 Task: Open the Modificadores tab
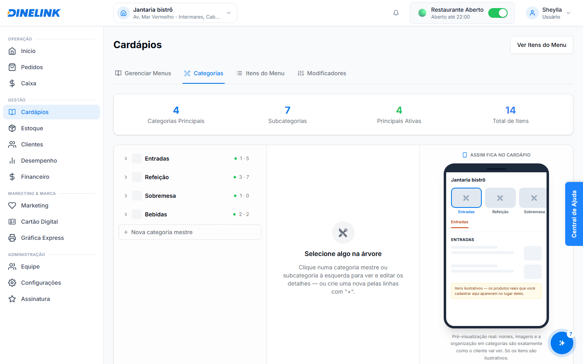tap(322, 73)
